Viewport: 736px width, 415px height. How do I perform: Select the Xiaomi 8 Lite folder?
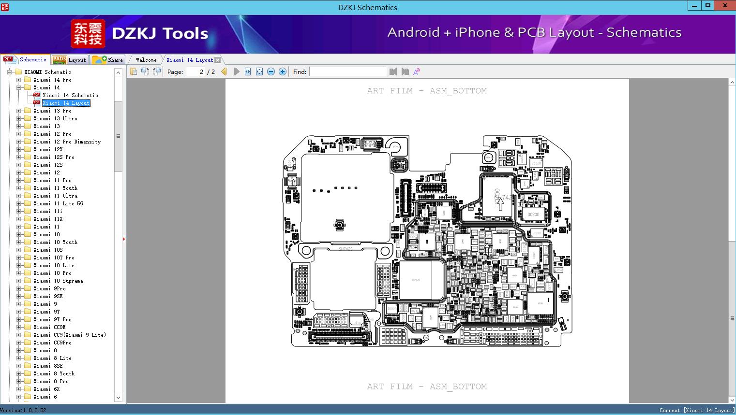pos(52,358)
